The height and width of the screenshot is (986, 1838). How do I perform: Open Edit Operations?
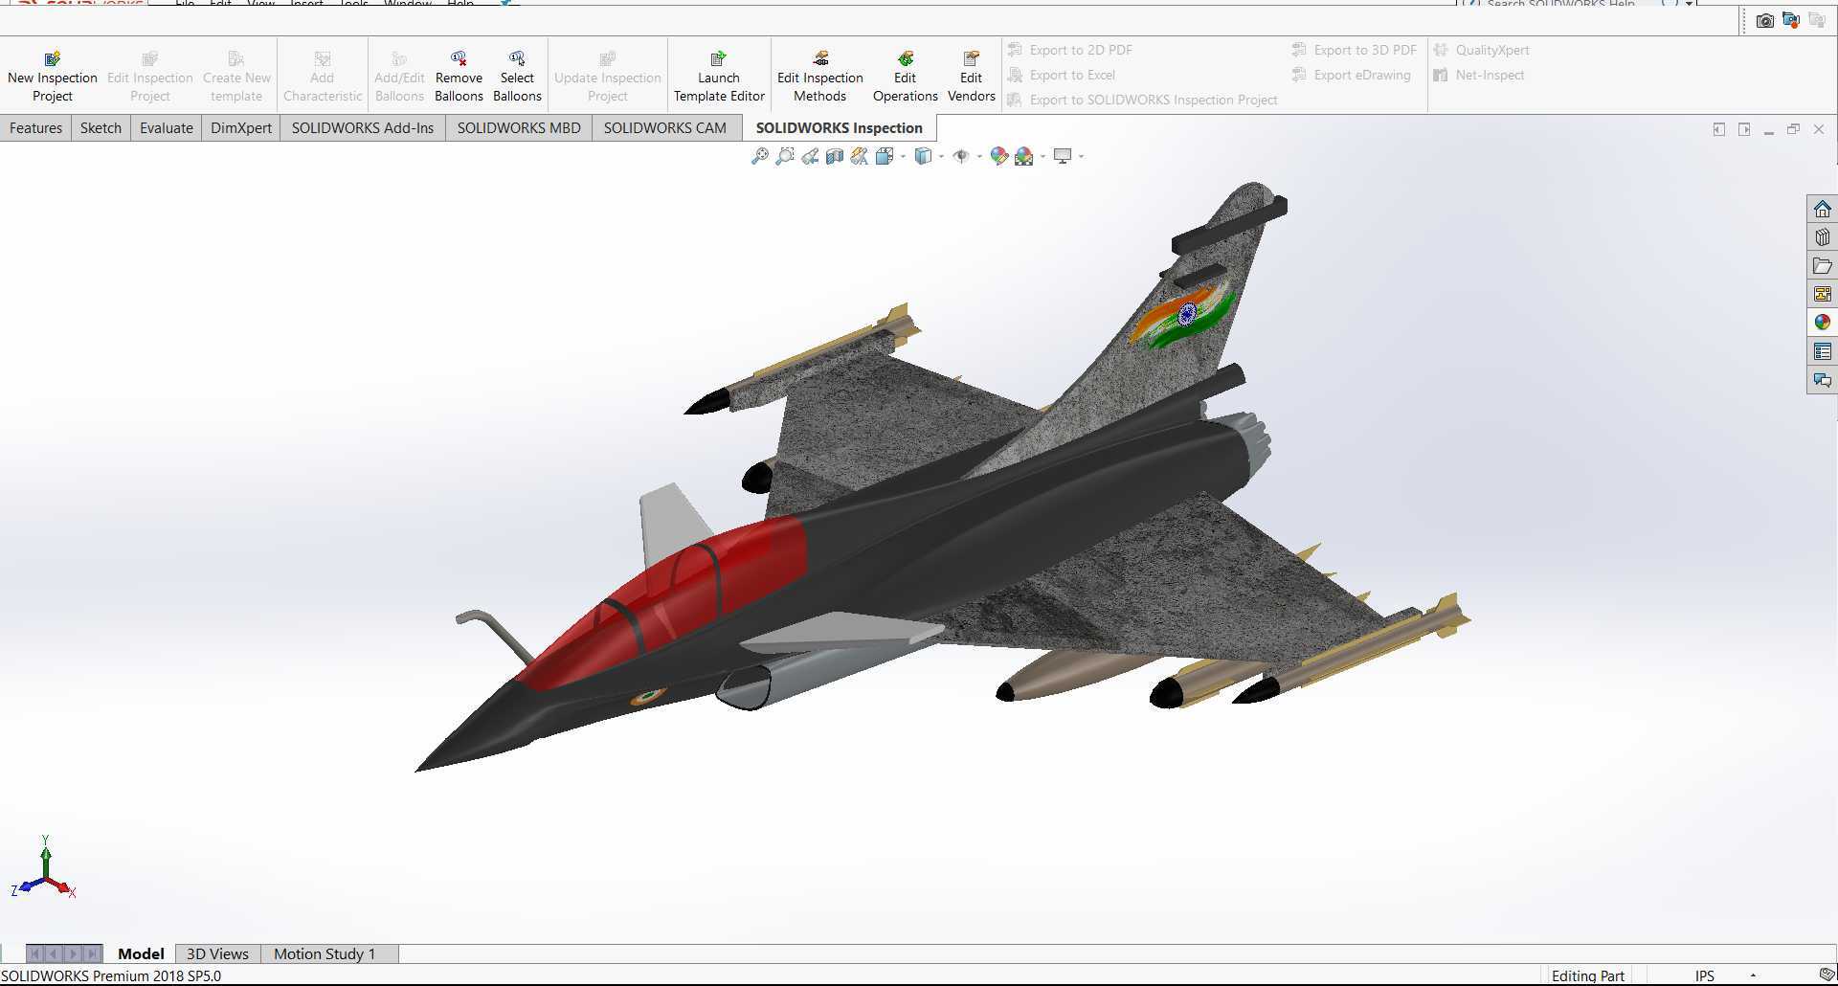click(905, 77)
